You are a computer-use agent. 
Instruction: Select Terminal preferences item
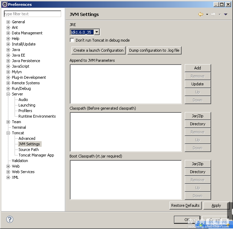[x=19, y=127]
